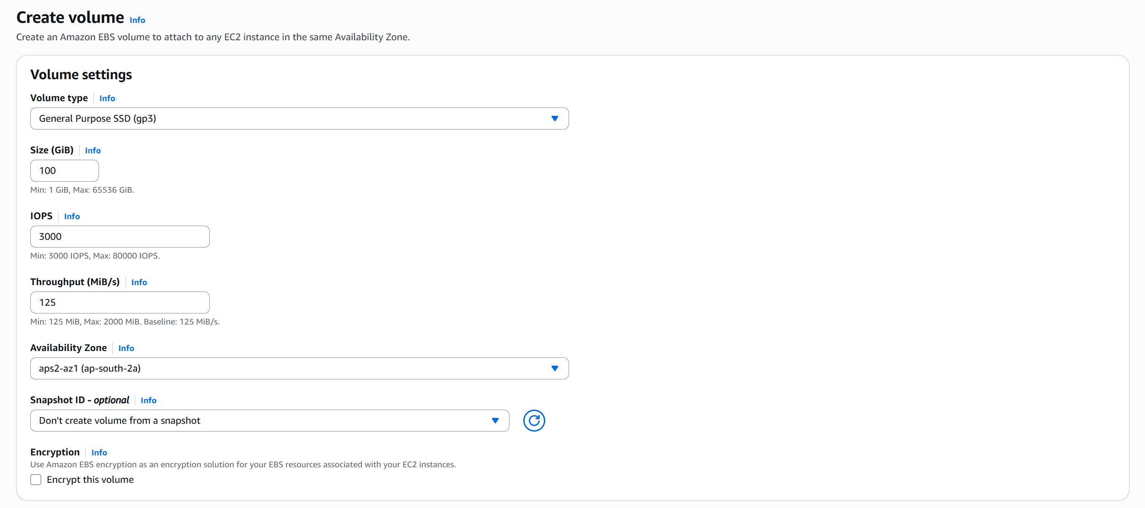Screen dimensions: 1145x508
Task: Click the IOPS Info link
Action: pos(72,216)
